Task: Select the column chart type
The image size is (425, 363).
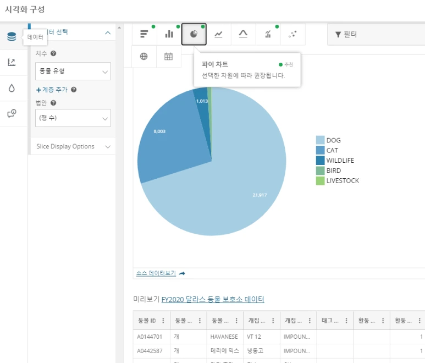Action: pos(169,34)
